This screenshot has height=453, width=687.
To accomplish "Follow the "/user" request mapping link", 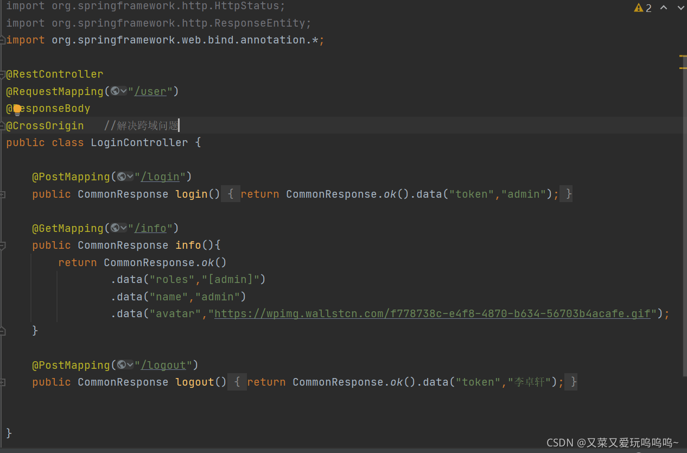I will 150,91.
